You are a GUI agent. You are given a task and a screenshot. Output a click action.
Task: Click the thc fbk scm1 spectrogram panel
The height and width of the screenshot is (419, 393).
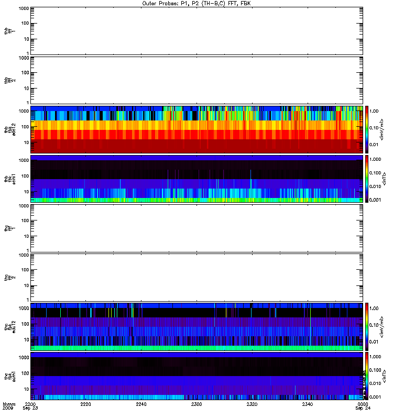(x=197, y=376)
